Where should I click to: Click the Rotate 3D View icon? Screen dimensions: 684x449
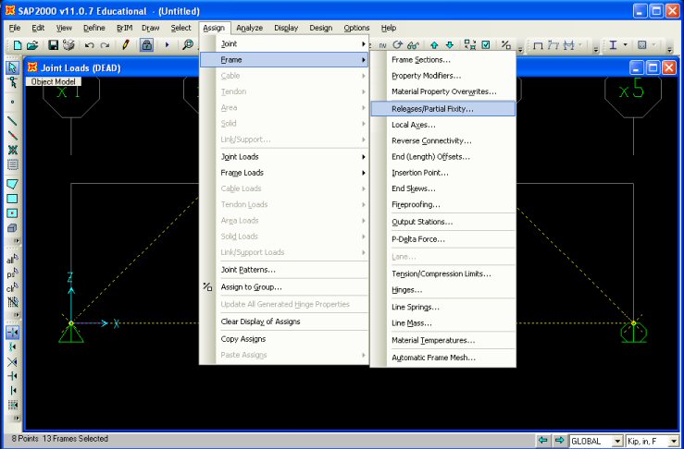[397, 45]
